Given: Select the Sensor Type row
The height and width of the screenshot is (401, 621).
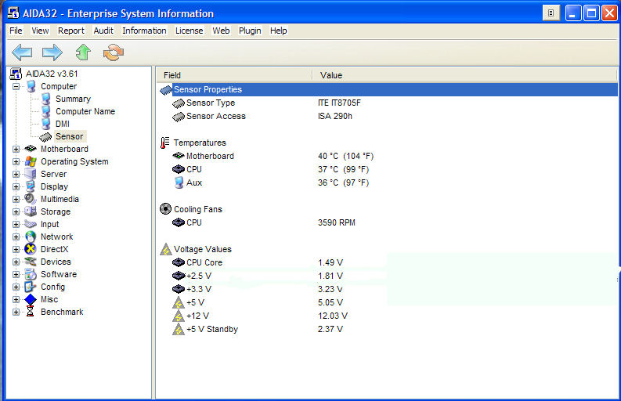Looking at the screenshot, I should click(388, 103).
